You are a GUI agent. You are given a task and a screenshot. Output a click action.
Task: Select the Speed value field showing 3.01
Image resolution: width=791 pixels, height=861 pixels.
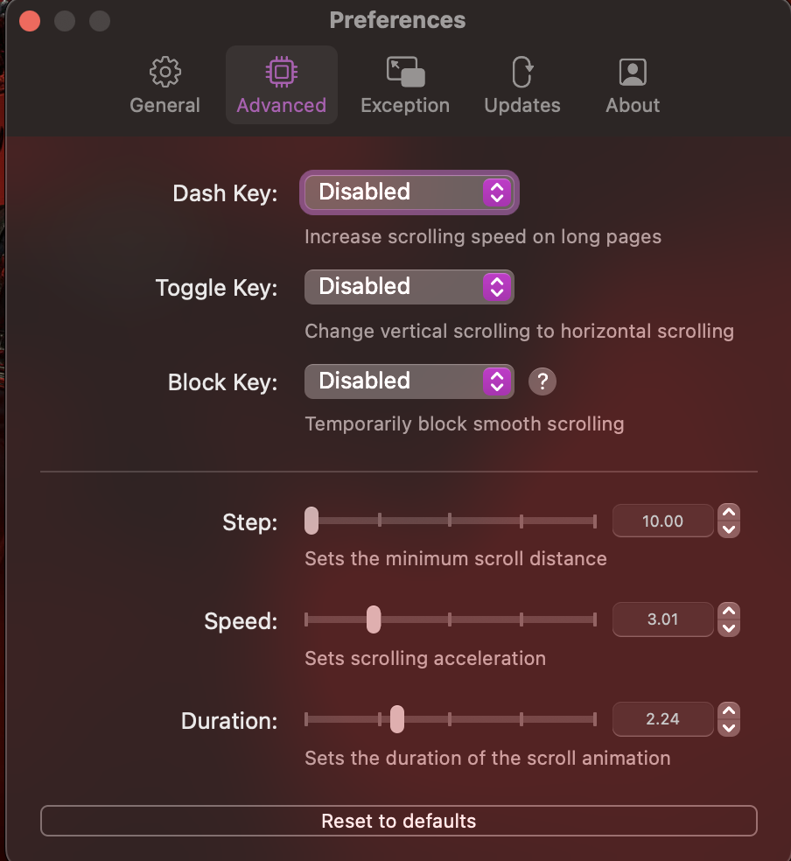tap(662, 619)
